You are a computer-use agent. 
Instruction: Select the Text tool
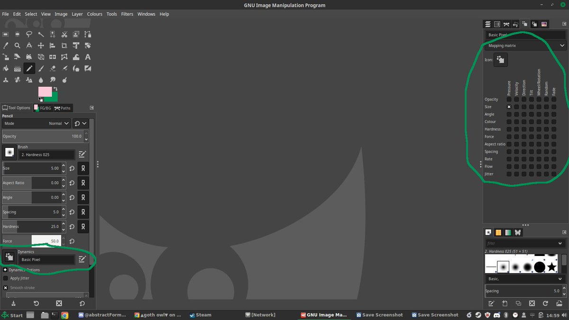[x=88, y=57]
